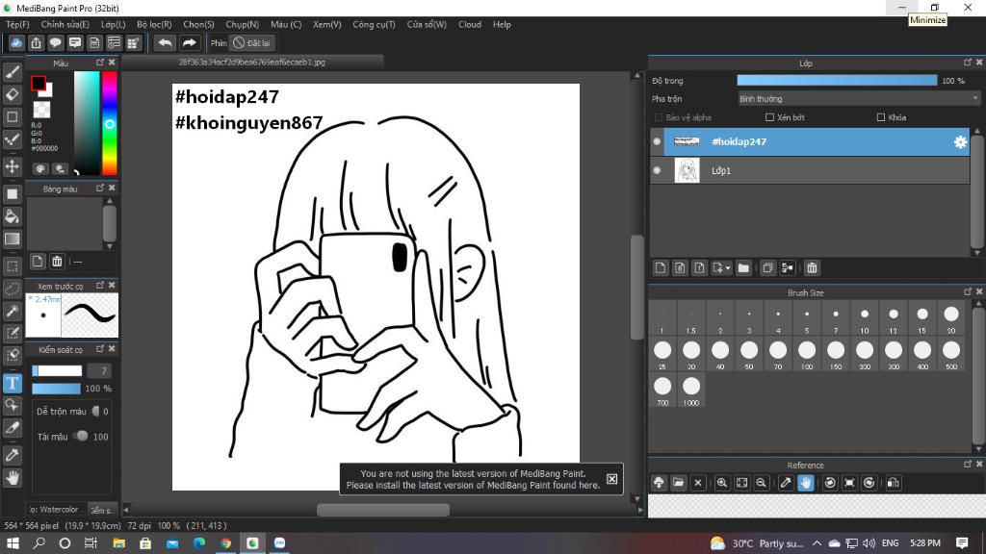
Task: Toggle visibility of the #hoidap247 layer
Action: pos(657,142)
